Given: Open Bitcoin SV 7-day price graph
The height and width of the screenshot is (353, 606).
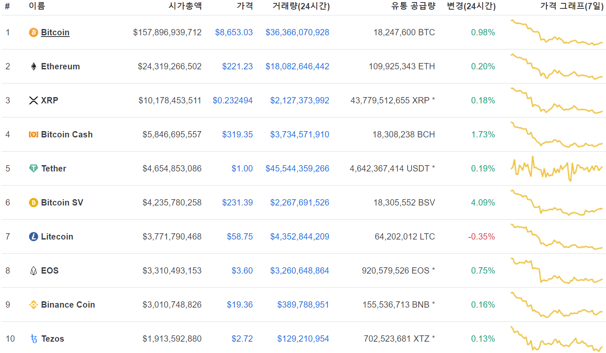Looking at the screenshot, I should [x=556, y=203].
